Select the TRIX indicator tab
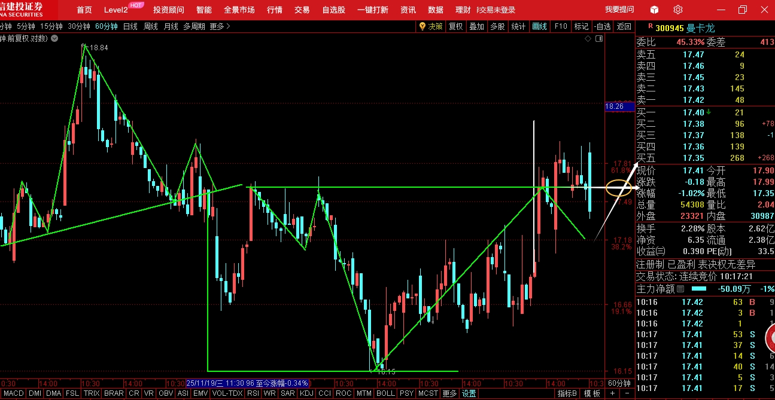Viewport: 775px width, 400px height. coord(92,393)
